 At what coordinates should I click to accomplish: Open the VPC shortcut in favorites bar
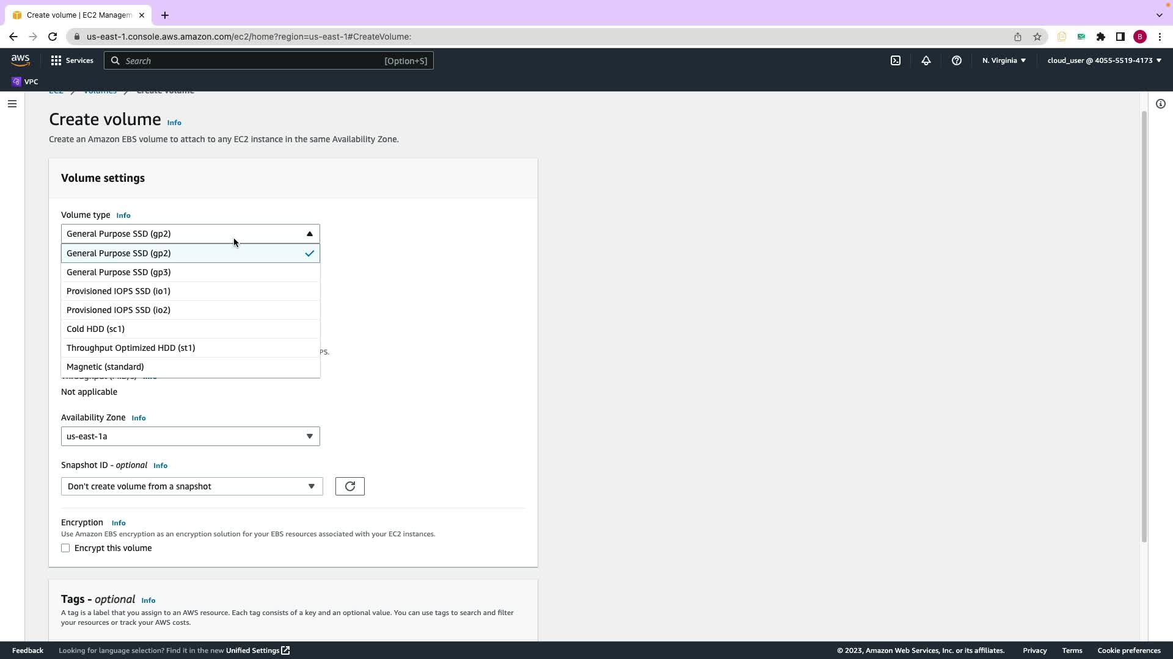click(25, 82)
